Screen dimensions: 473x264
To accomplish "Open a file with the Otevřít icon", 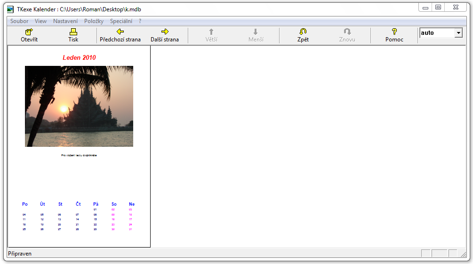I will coord(29,32).
